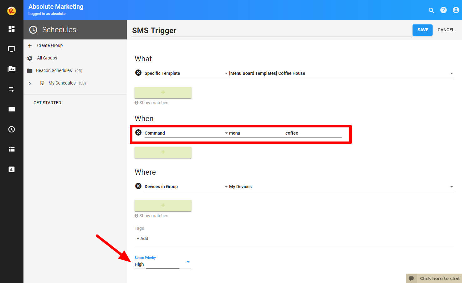Open the Screens section in the sidebar
Image resolution: width=462 pixels, height=283 pixels.
pos(12,49)
